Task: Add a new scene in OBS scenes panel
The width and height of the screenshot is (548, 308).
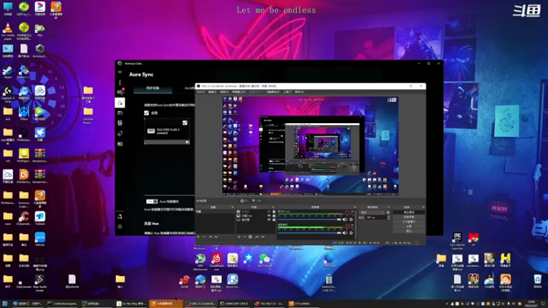Action: pyautogui.click(x=198, y=237)
